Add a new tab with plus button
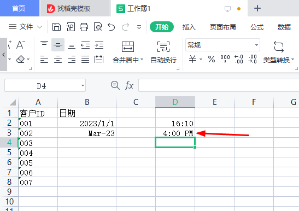The height and width of the screenshot is (211, 299). (x=257, y=8)
